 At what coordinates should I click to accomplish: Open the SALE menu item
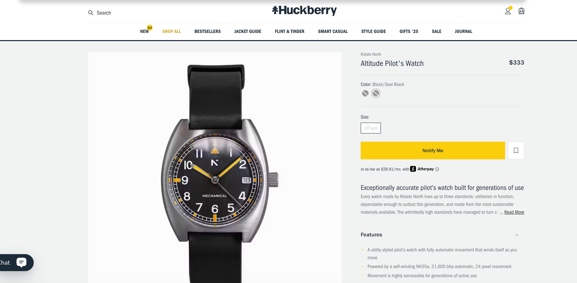(x=436, y=31)
